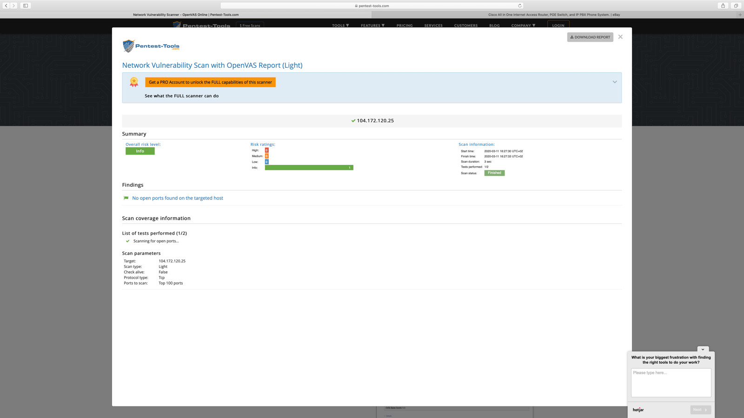
Task: Open CUSTOMERS page
Action: coord(466,26)
